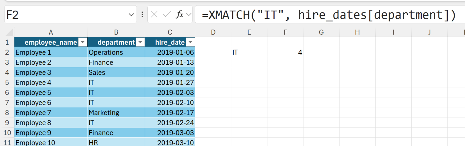
Task: Select cell containing Employee 10
Action: (x=51, y=142)
